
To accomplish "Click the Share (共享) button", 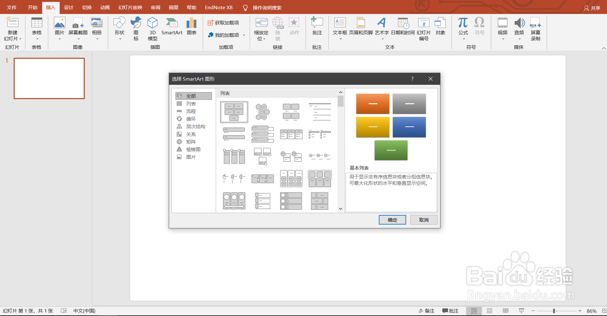I will (592, 8).
